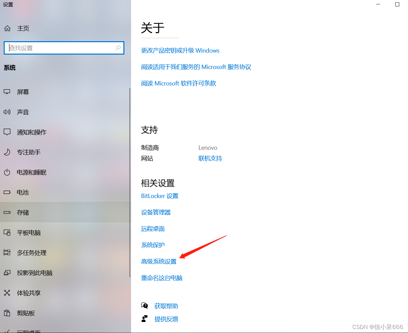The image size is (408, 333).
Task: Click the magnifier icon in the search box
Action: pyautogui.click(x=118, y=48)
